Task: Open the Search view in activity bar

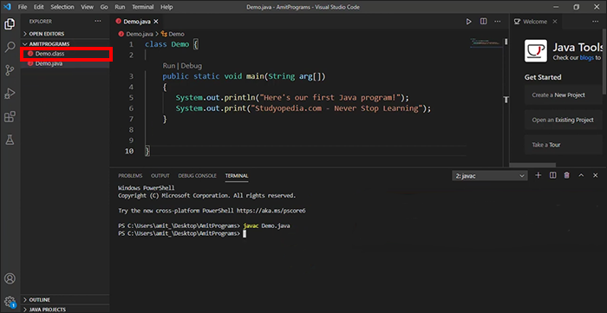Action: 10,47
